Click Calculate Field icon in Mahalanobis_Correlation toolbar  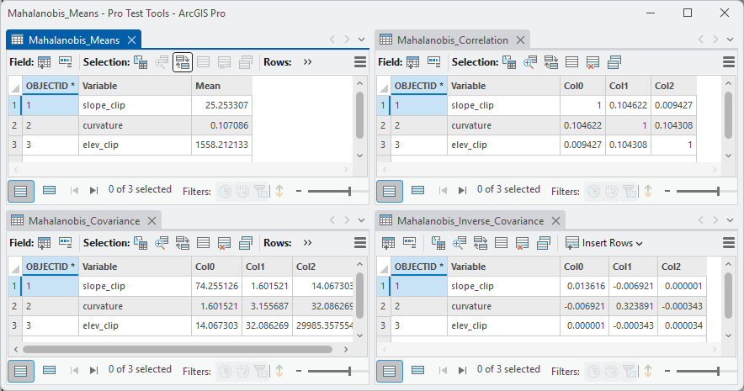[433, 62]
